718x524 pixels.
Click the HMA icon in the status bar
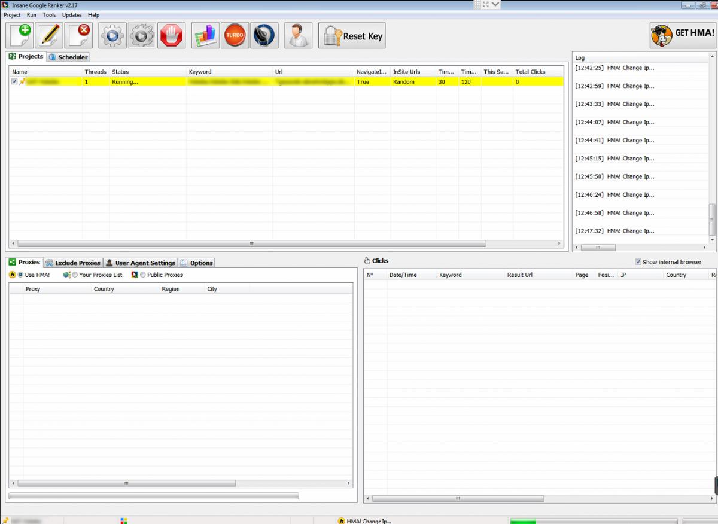pos(342,521)
